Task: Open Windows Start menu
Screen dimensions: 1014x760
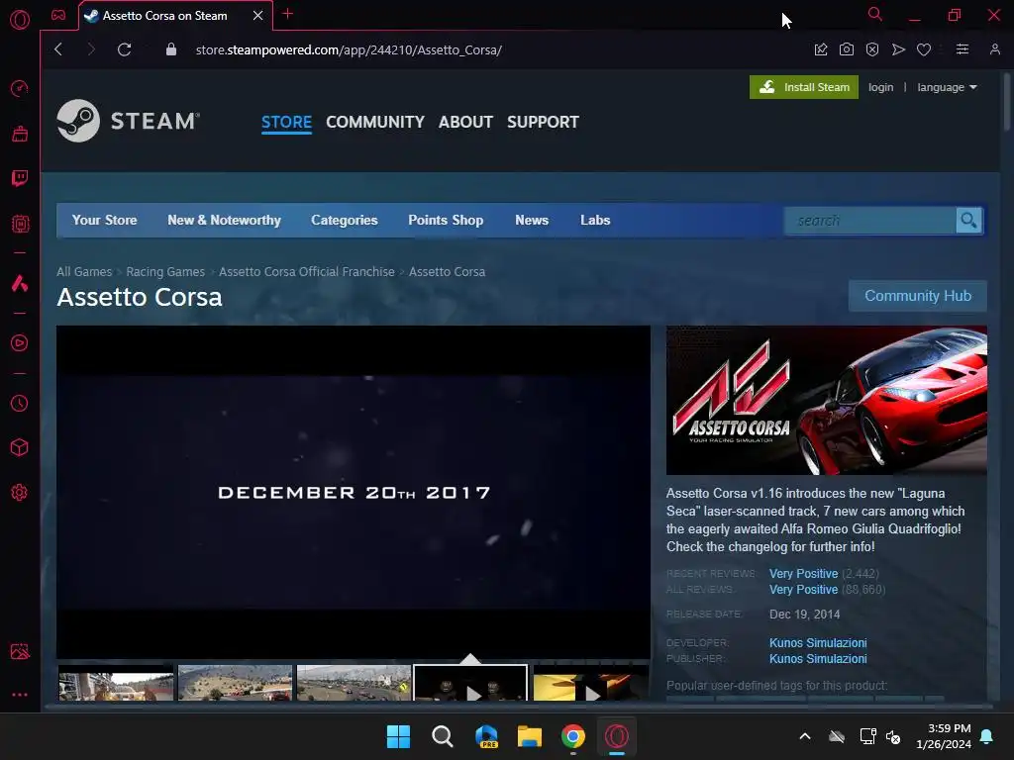Action: (x=398, y=736)
